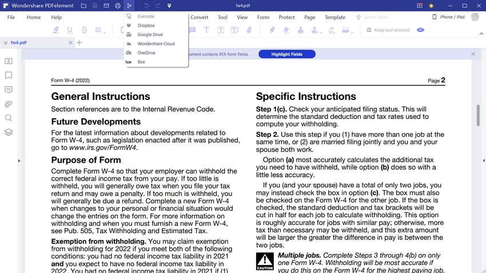The height and width of the screenshot is (273, 486).
Task: Open the comments panel in sidebar
Action: point(9,90)
